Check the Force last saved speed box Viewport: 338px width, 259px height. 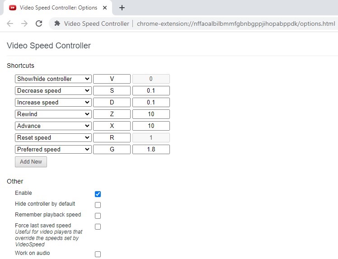(x=98, y=226)
